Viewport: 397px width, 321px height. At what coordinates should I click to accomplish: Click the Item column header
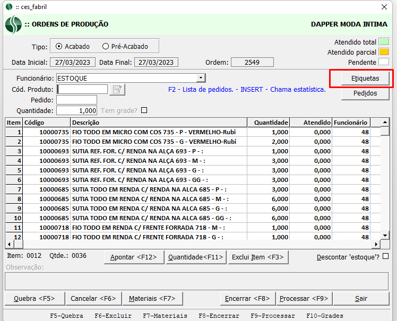(14, 123)
